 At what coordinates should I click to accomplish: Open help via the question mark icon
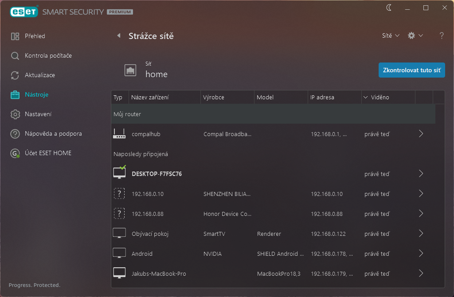point(442,35)
